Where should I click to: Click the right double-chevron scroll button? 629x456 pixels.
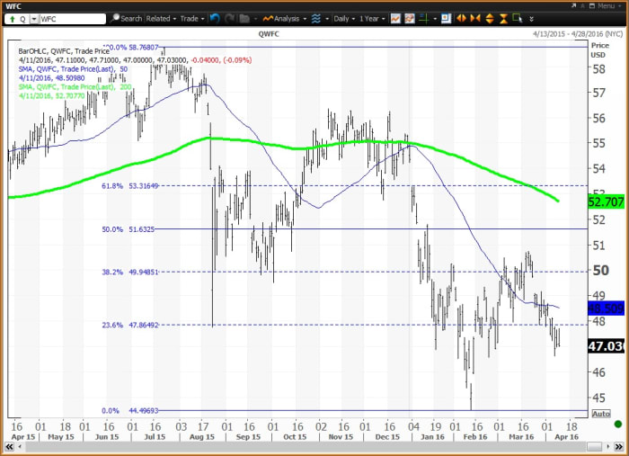[x=620, y=446]
